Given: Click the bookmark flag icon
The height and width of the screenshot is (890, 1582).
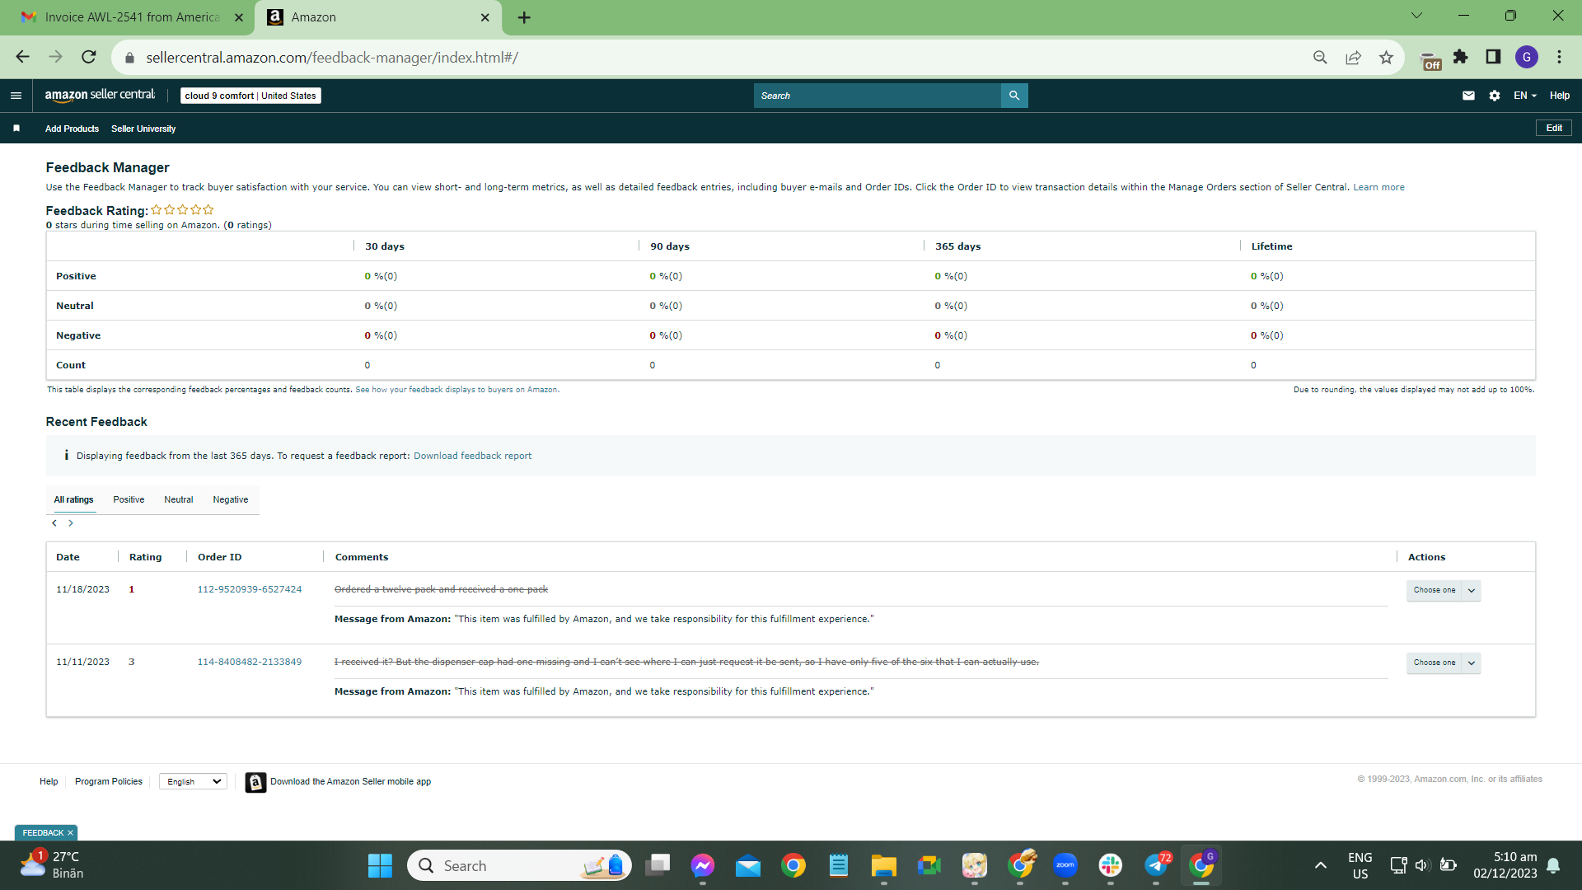Looking at the screenshot, I should click(x=16, y=129).
